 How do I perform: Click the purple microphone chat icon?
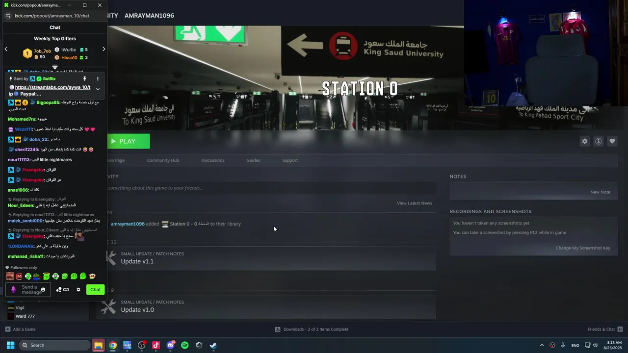[13, 290]
